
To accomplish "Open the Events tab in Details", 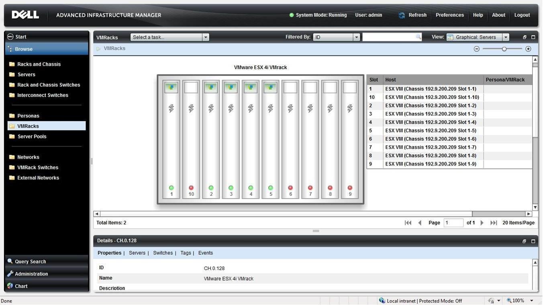I will (205, 253).
